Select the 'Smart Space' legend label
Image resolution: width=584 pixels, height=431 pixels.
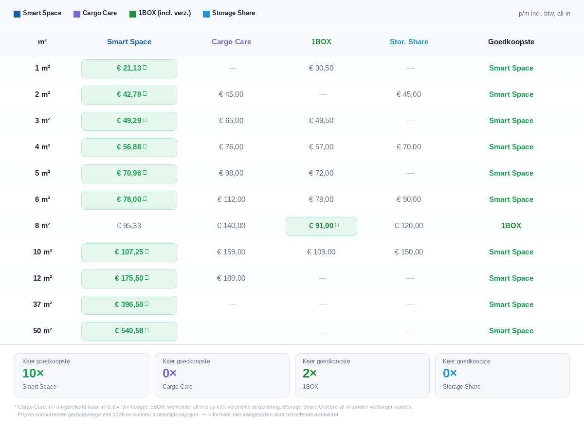tap(42, 13)
